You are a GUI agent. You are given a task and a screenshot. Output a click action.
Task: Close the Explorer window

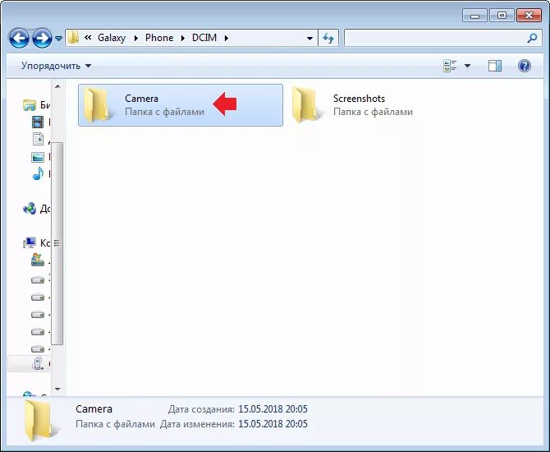(x=529, y=16)
